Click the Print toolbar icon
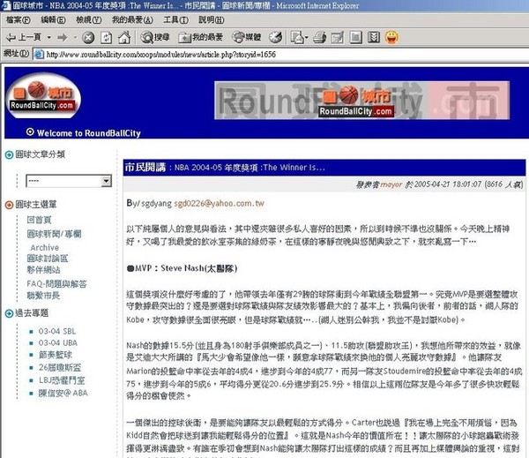 pos(319,37)
